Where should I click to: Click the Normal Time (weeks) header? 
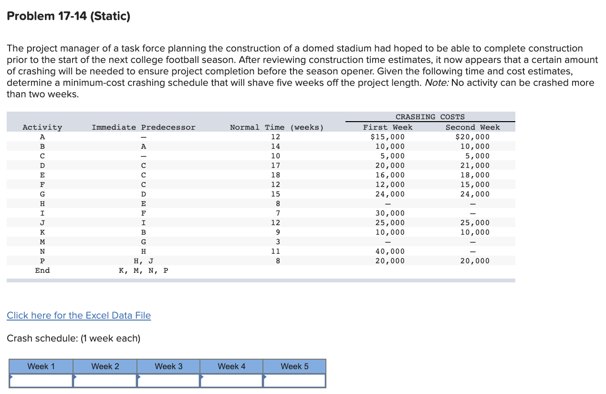[x=277, y=127]
